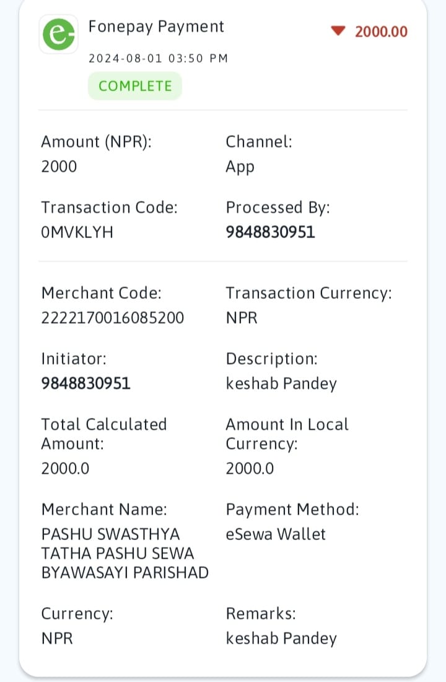Tap the eSewa Wallet payment method
The image size is (446, 682).
click(x=276, y=534)
